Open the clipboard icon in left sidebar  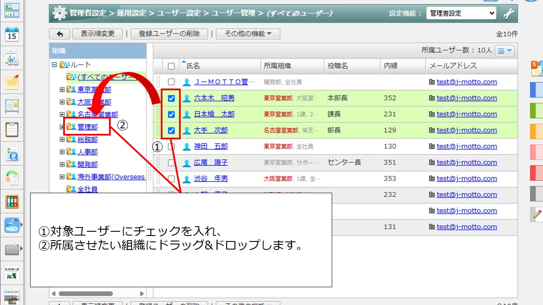[x=12, y=129]
